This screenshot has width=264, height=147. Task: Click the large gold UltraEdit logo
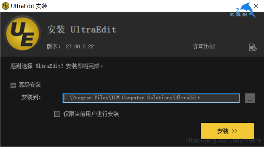coord(23,34)
